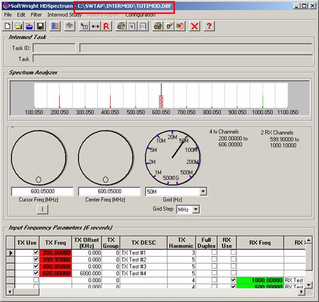This screenshot has height=302, width=319.
Task: Click the 600.050 marker on the spectrum display
Action: click(161, 101)
